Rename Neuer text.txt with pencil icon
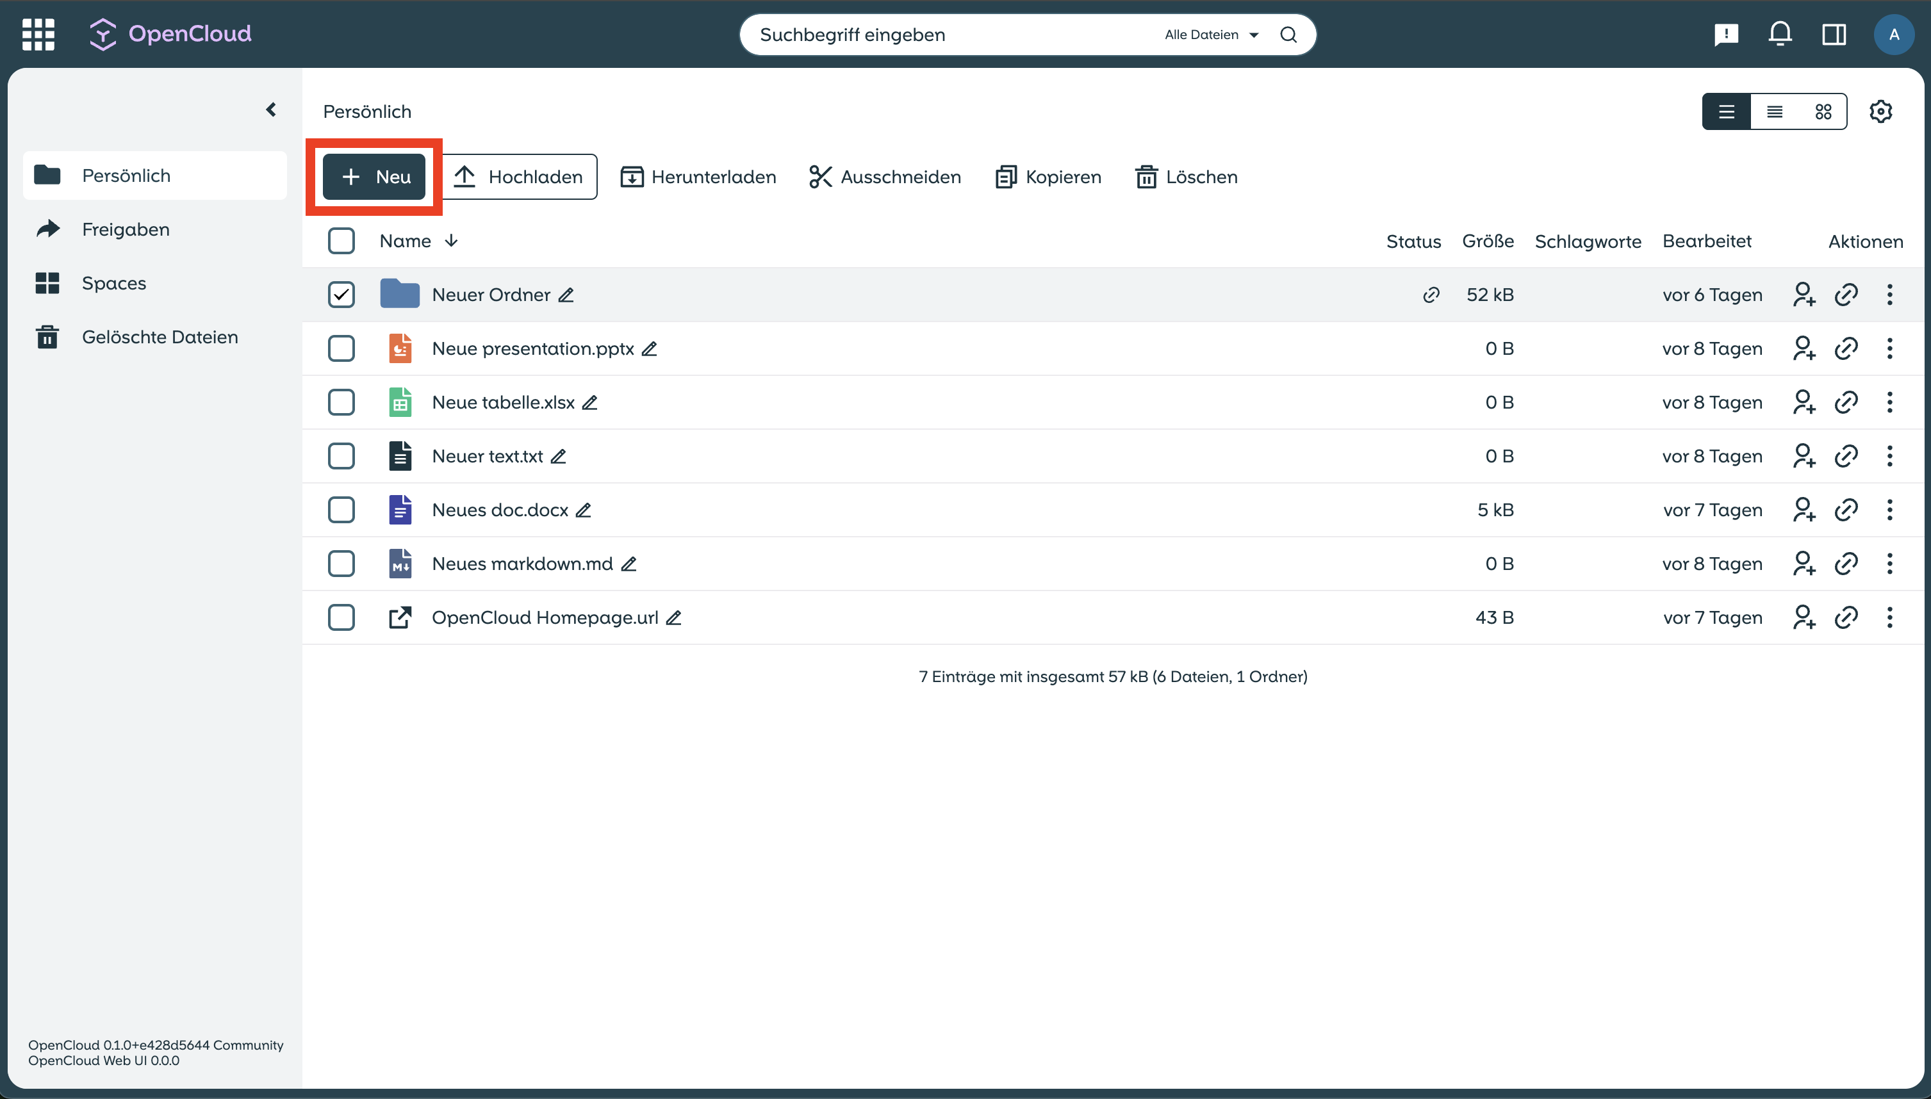The width and height of the screenshot is (1931, 1099). tap(558, 457)
